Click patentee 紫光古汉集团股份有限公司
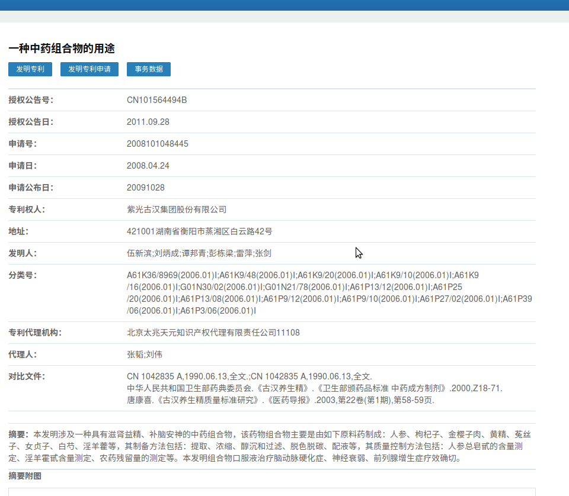This screenshot has height=496, width=569. 177,210
